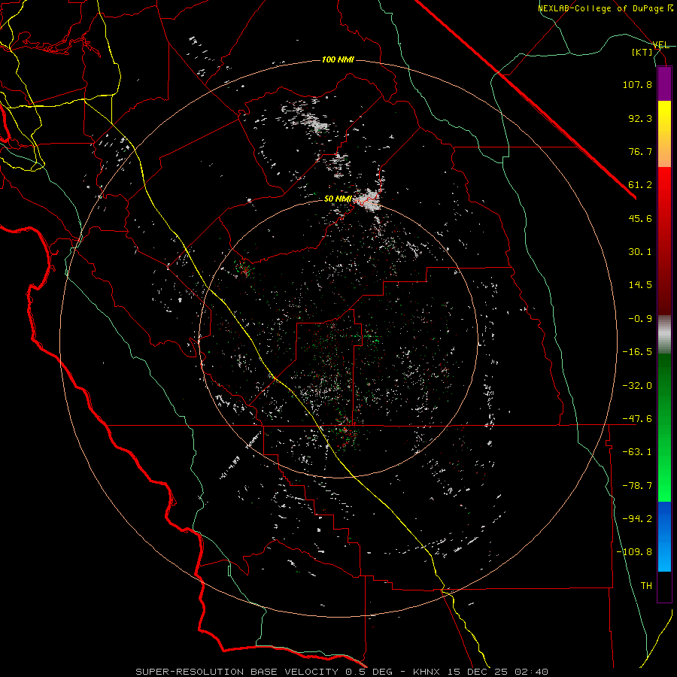Click the NEXLAB-College of DuPage label
This screenshot has width=677, height=677.
click(600, 8)
